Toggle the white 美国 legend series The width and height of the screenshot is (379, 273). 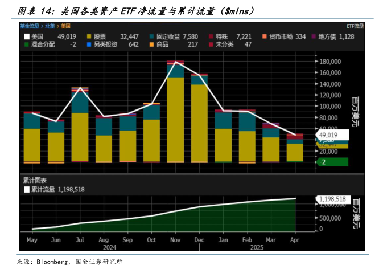[x=27, y=36]
